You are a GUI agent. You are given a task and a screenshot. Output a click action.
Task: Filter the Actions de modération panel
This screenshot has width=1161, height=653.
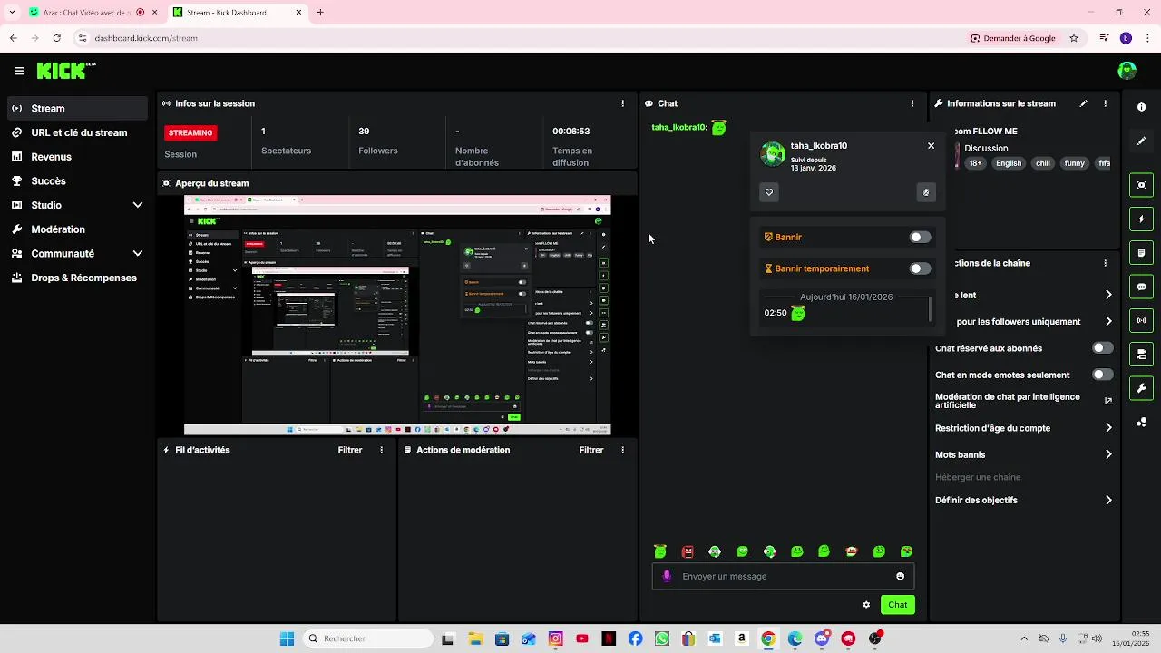click(591, 450)
